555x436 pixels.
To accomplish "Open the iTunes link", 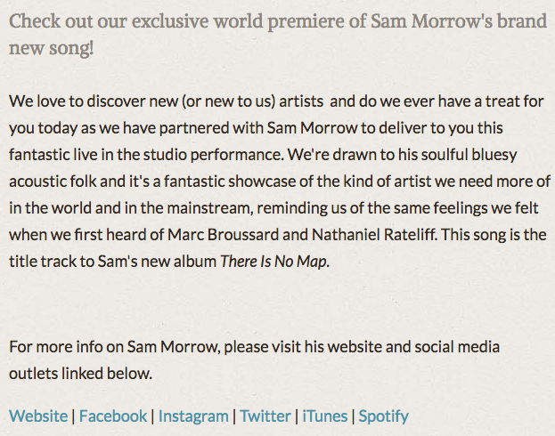I will [325, 416].
